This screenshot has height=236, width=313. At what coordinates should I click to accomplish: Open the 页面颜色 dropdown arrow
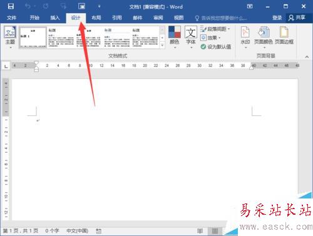[x=264, y=48]
